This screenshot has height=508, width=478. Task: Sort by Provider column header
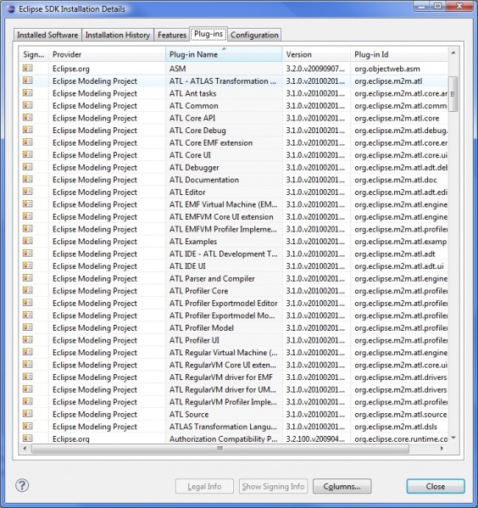click(107, 54)
